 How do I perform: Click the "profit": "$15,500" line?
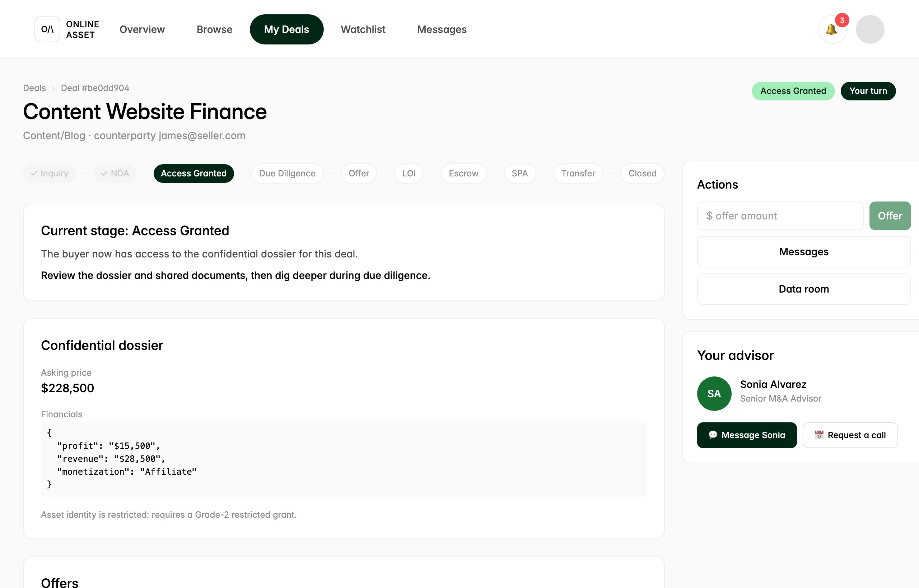(x=108, y=446)
